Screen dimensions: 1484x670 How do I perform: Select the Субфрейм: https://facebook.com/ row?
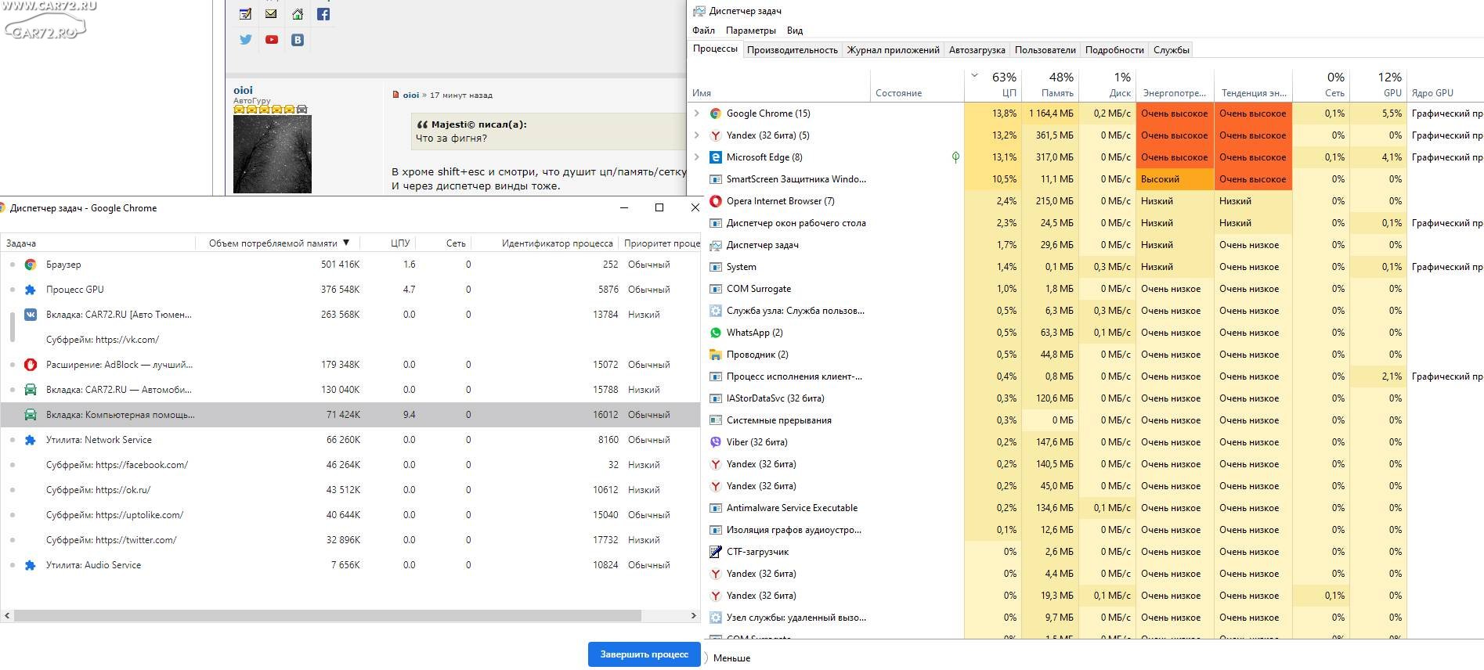tap(350, 465)
